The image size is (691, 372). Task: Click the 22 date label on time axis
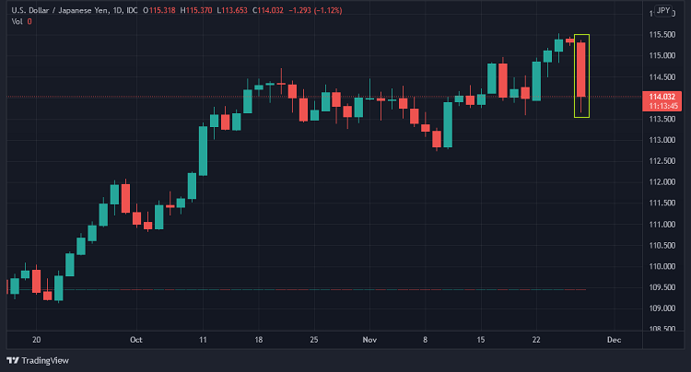pos(536,339)
